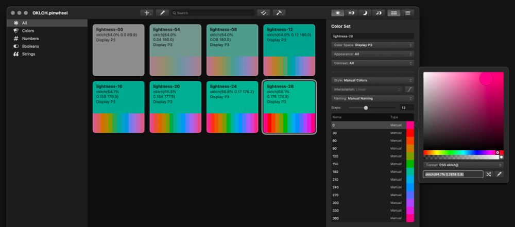The height and width of the screenshot is (227, 515).
Task: Open the Style Manual Colors dropdown
Action: click(372, 80)
